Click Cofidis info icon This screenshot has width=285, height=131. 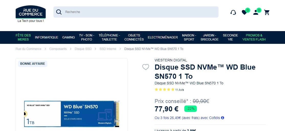(x=222, y=118)
